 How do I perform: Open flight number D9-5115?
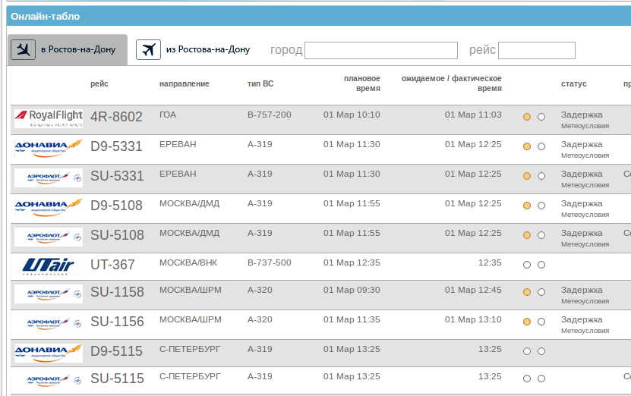[x=116, y=351]
